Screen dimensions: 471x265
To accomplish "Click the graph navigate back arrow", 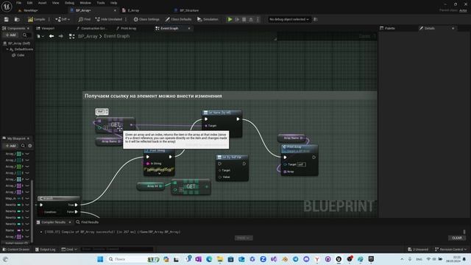I will (52, 36).
